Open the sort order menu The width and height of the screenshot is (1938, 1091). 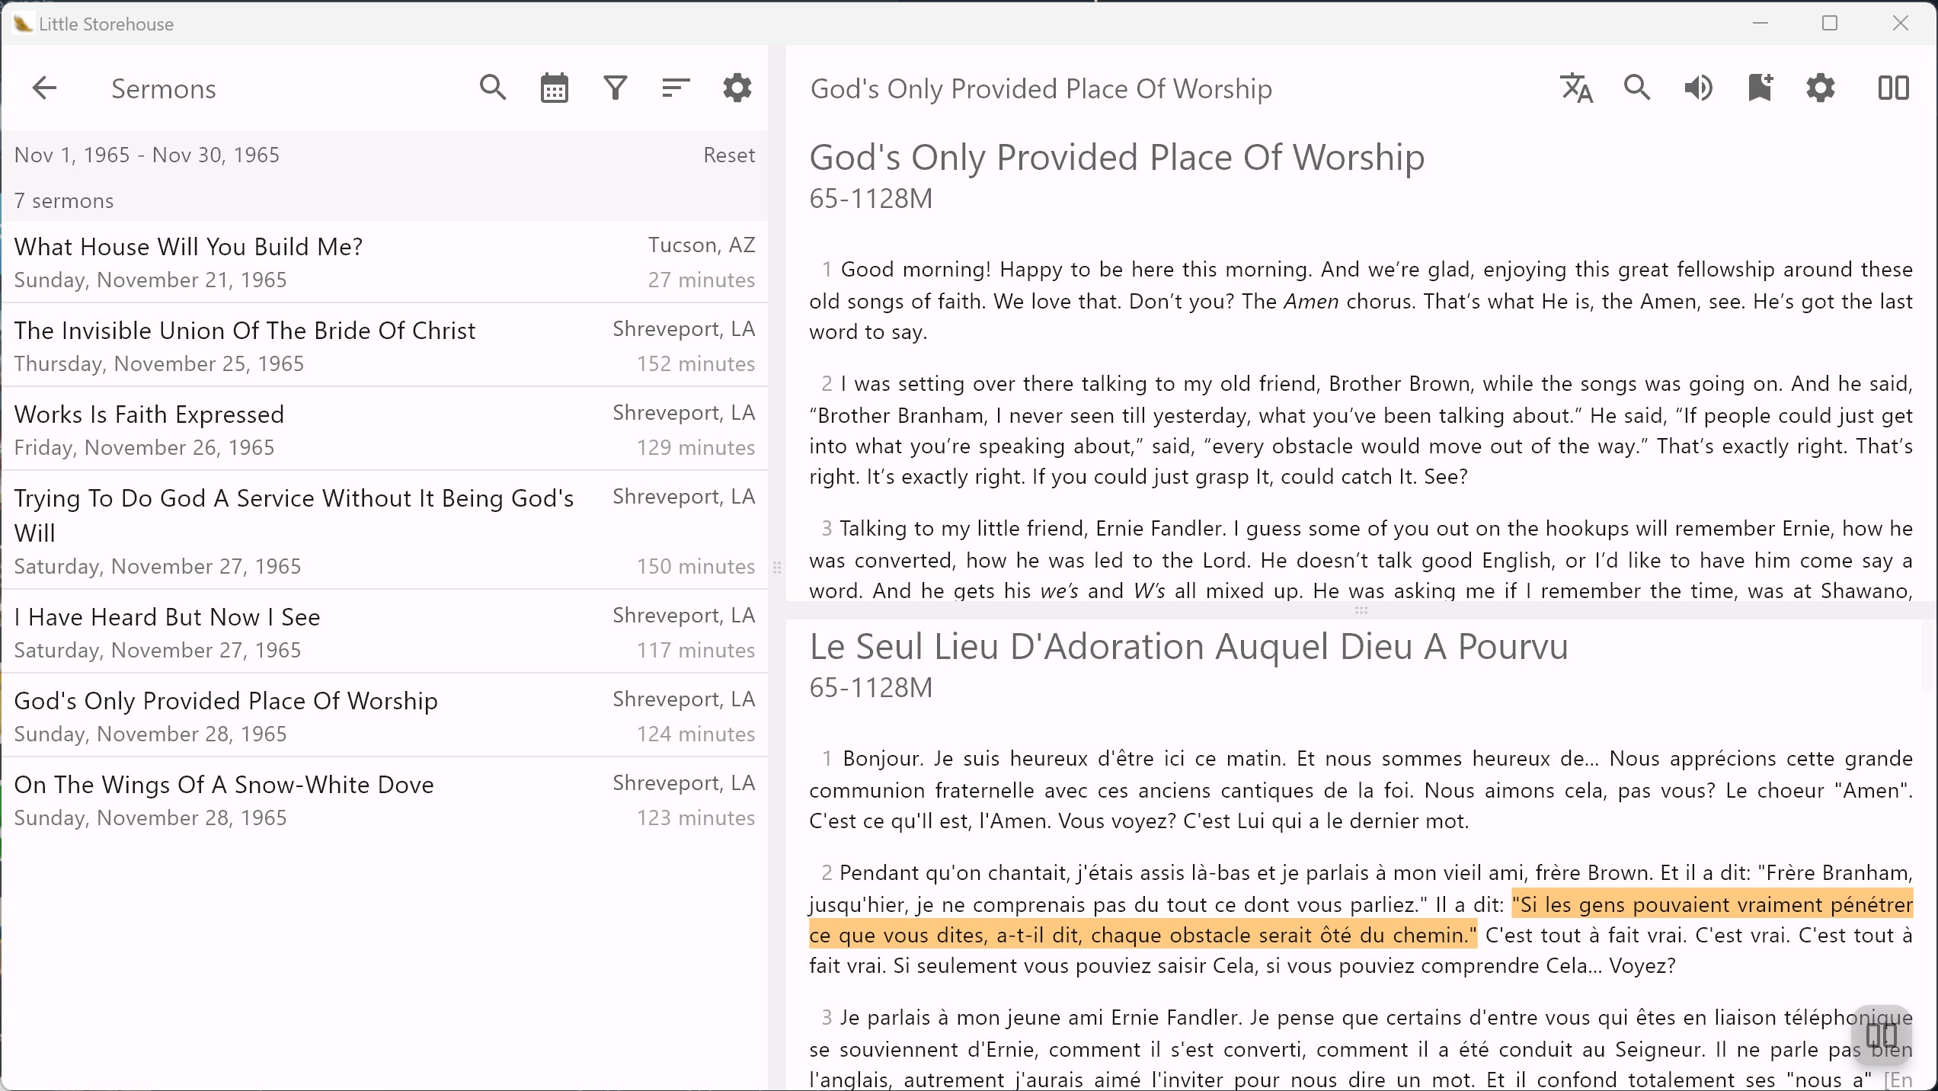[676, 88]
